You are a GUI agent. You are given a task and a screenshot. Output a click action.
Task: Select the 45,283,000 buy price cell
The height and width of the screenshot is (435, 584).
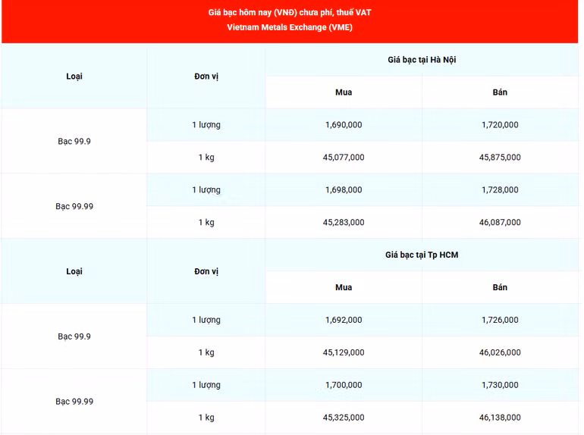[x=344, y=222]
